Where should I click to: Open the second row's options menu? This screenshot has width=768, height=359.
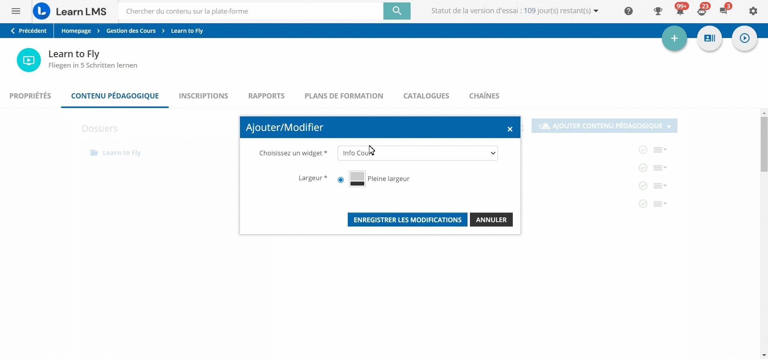click(x=659, y=168)
